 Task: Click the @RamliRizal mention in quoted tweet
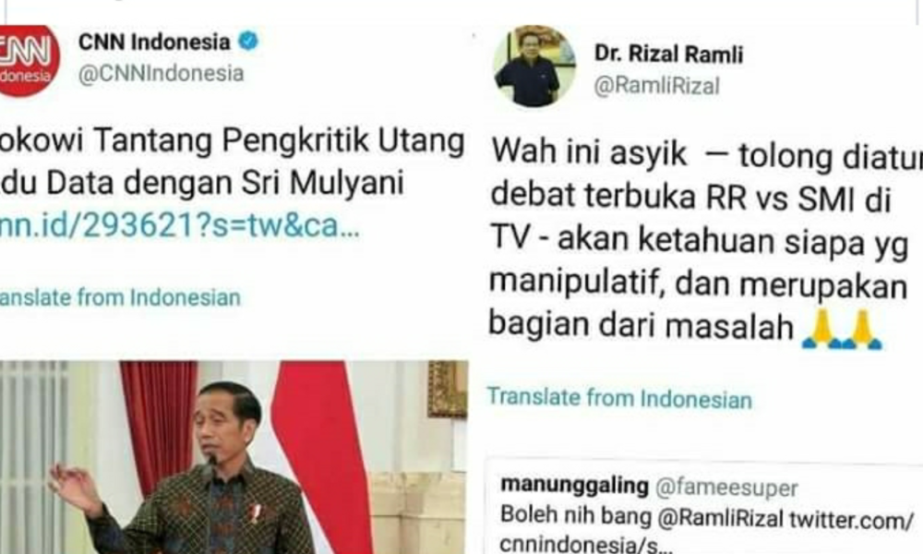[720, 518]
